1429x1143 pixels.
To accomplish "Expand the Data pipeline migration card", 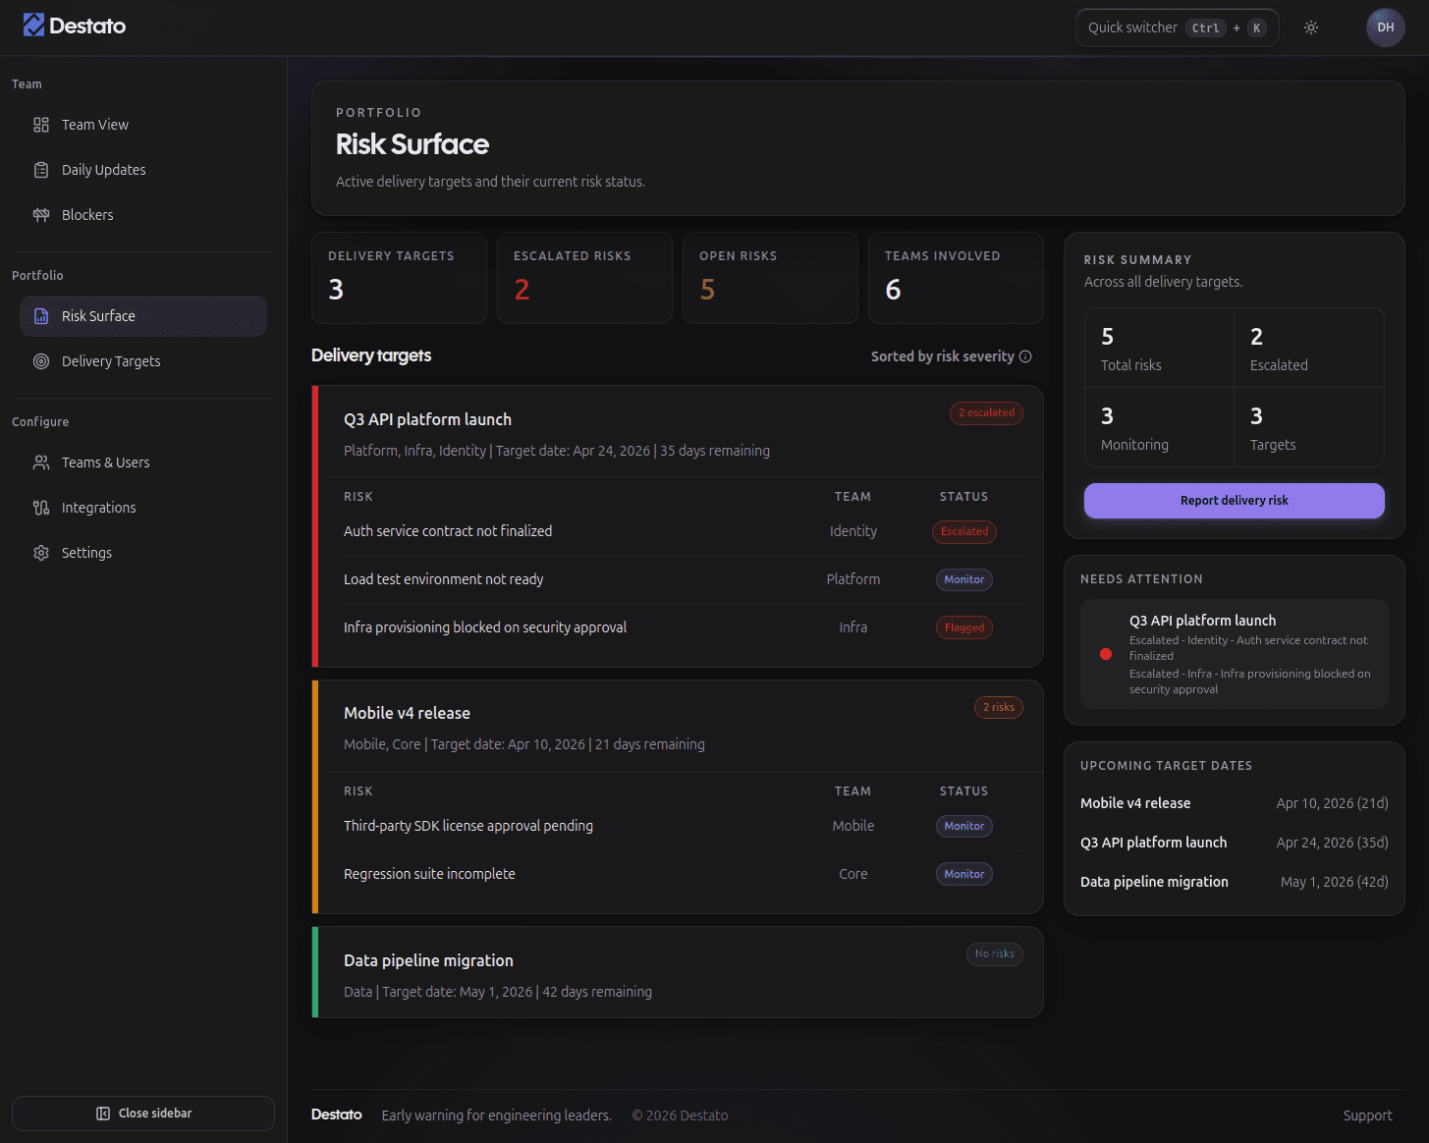I will pyautogui.click(x=428, y=960).
